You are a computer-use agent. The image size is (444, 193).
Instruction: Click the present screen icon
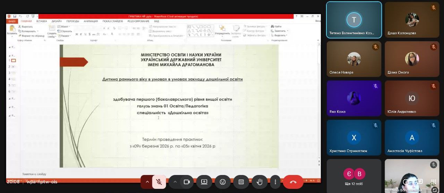[204, 182]
